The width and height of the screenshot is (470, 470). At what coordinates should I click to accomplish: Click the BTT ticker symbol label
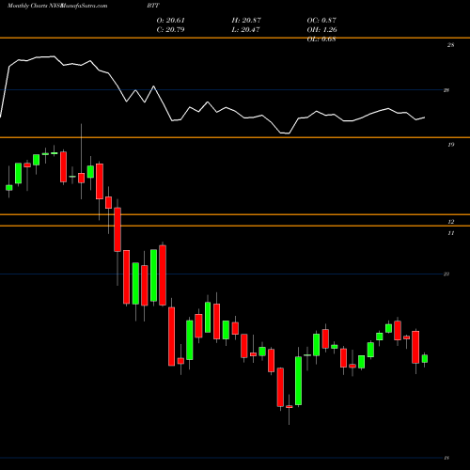click(153, 6)
